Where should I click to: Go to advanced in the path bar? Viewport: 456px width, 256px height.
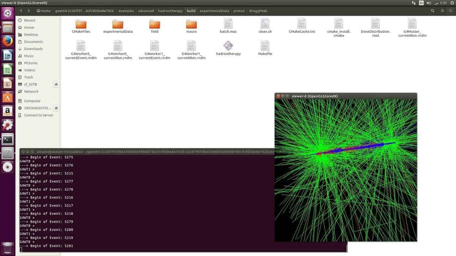coord(146,11)
